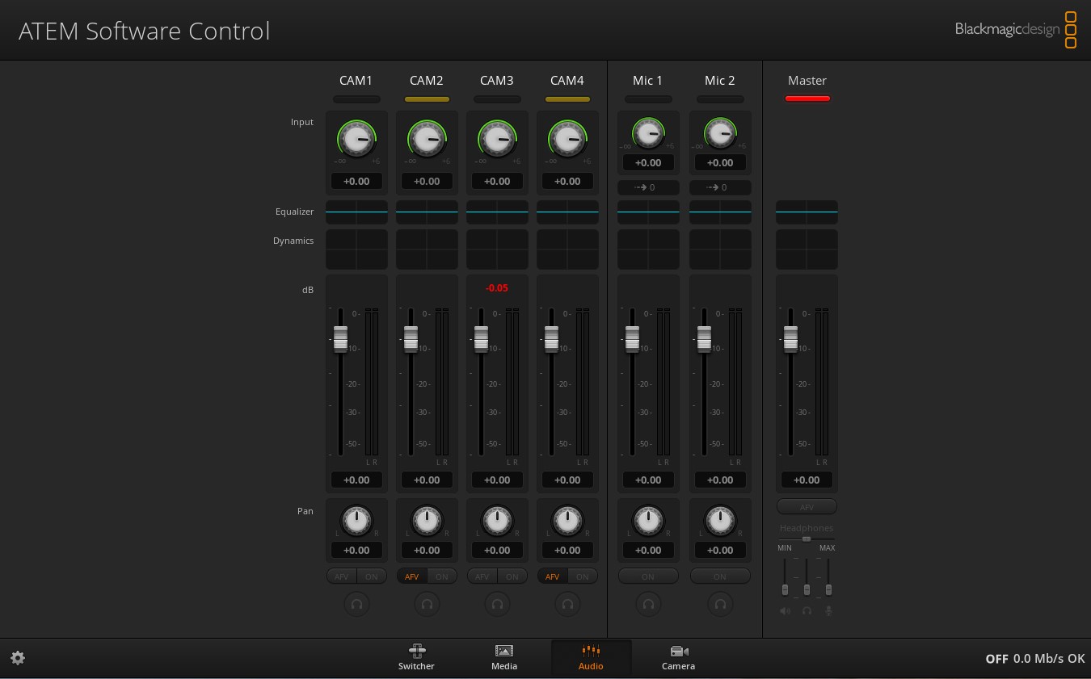This screenshot has width=1091, height=679.
Task: Switch CAM2 audio ON
Action: point(442,576)
